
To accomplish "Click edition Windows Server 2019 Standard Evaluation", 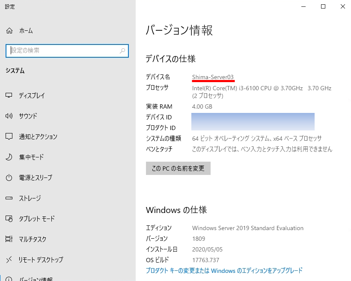I will tap(248, 228).
